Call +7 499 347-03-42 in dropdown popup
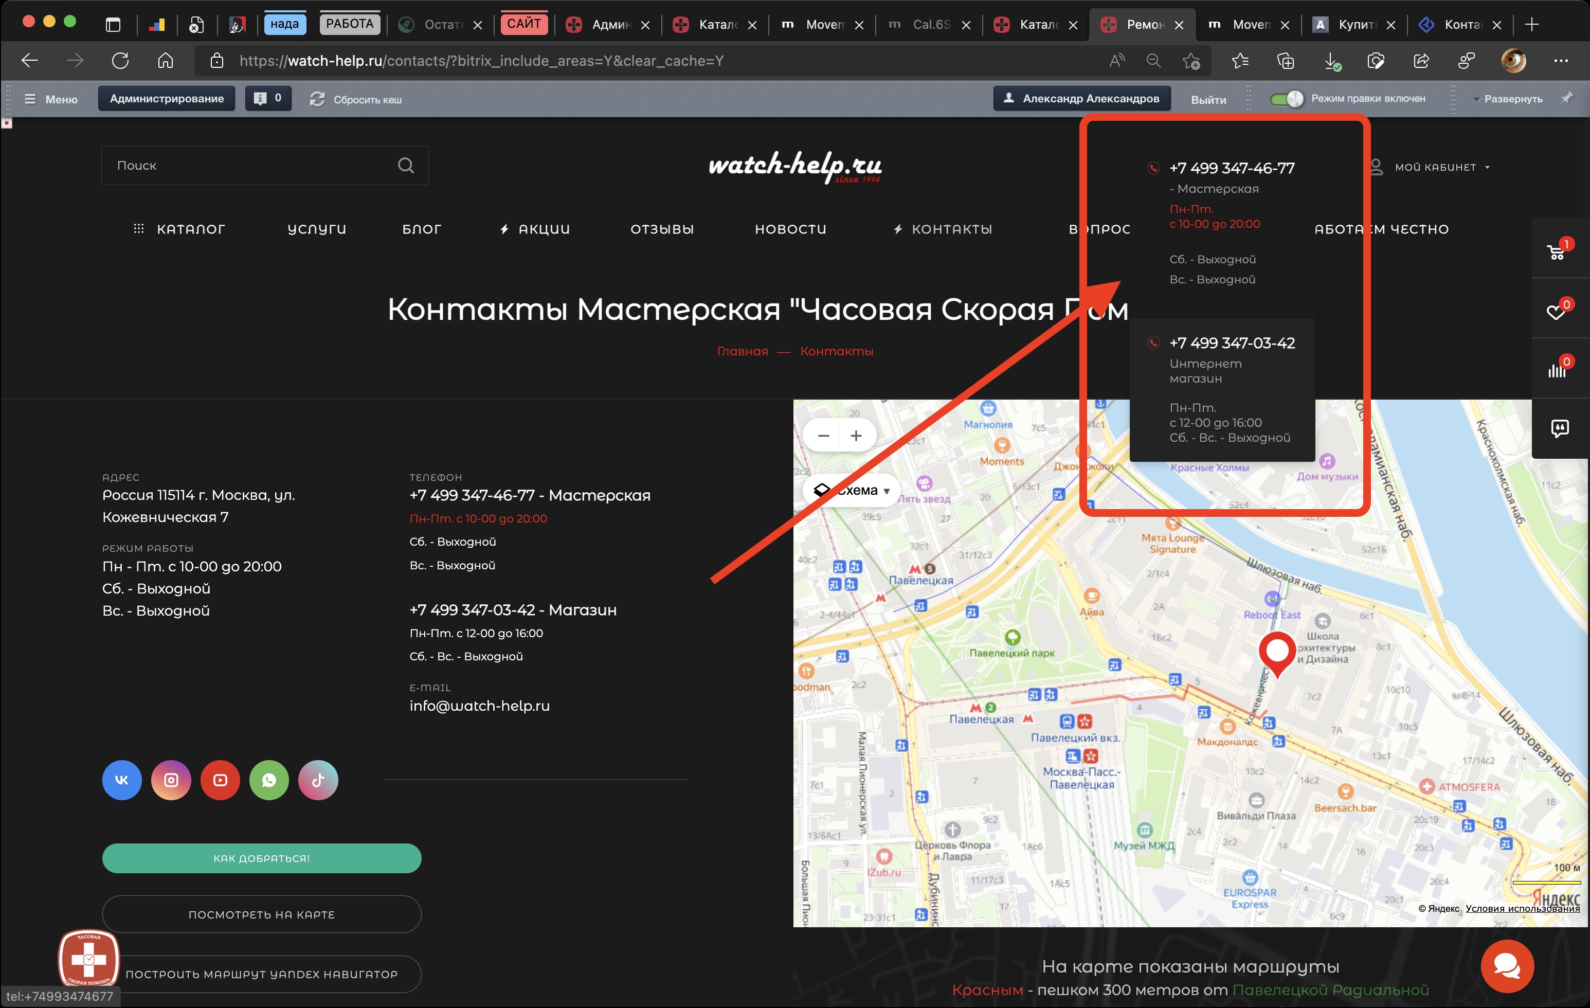The image size is (1590, 1008). (1232, 344)
